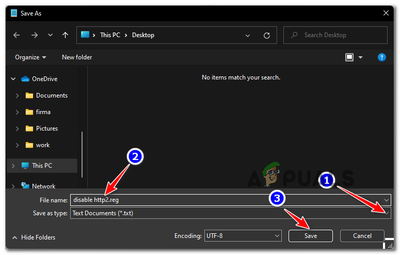The height and width of the screenshot is (255, 400).
Task: Click the navigation pane scrollbar
Action: click(x=82, y=154)
